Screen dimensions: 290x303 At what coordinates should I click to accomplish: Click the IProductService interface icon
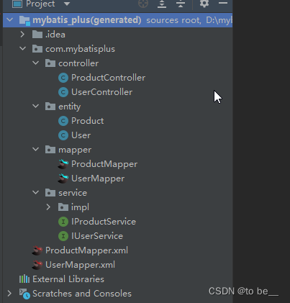[63, 222]
